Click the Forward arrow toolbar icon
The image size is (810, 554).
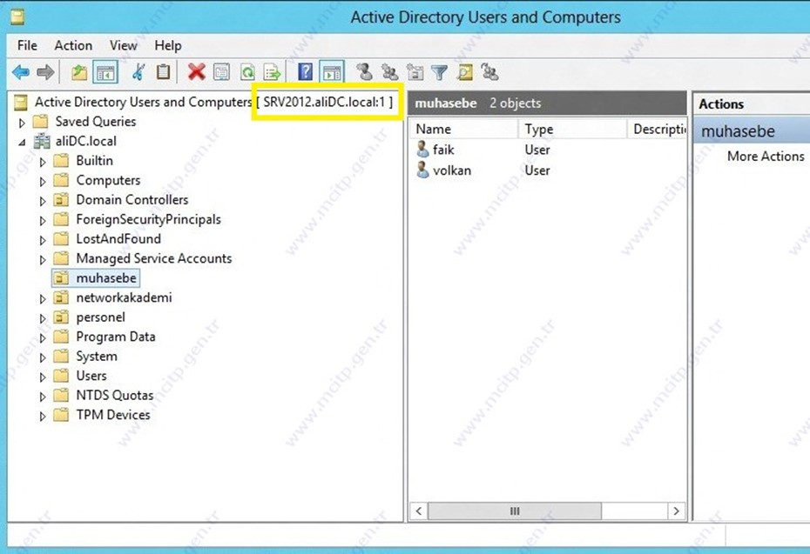pyautogui.click(x=45, y=72)
